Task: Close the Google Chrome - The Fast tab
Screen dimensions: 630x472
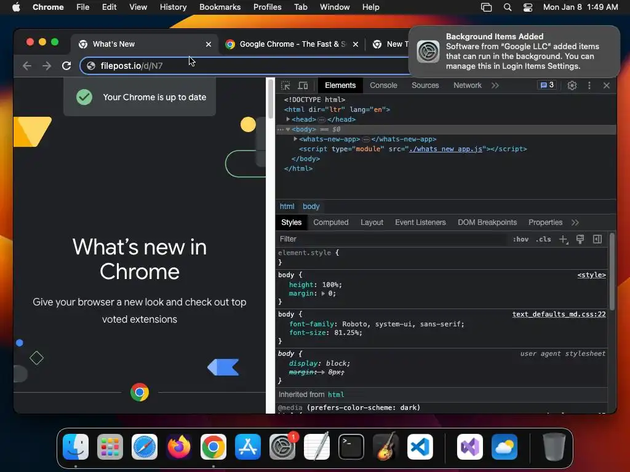Action: coord(355,44)
